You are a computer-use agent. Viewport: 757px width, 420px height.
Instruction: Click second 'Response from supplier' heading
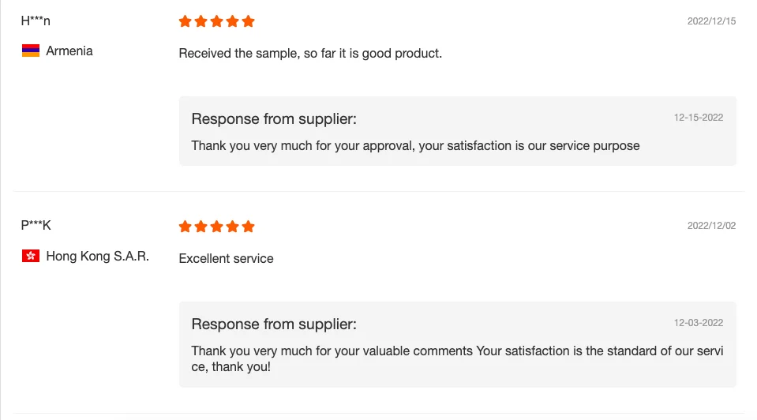[x=274, y=324]
